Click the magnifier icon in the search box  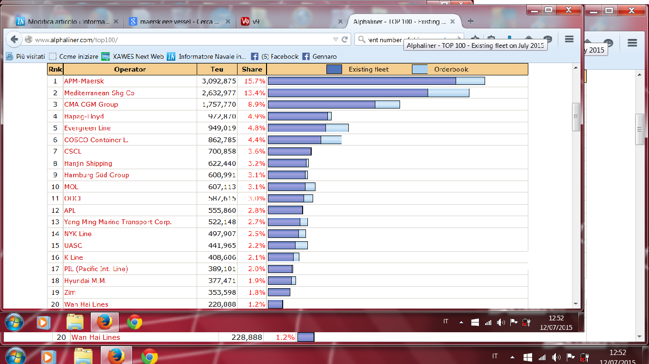pyautogui.click(x=362, y=40)
